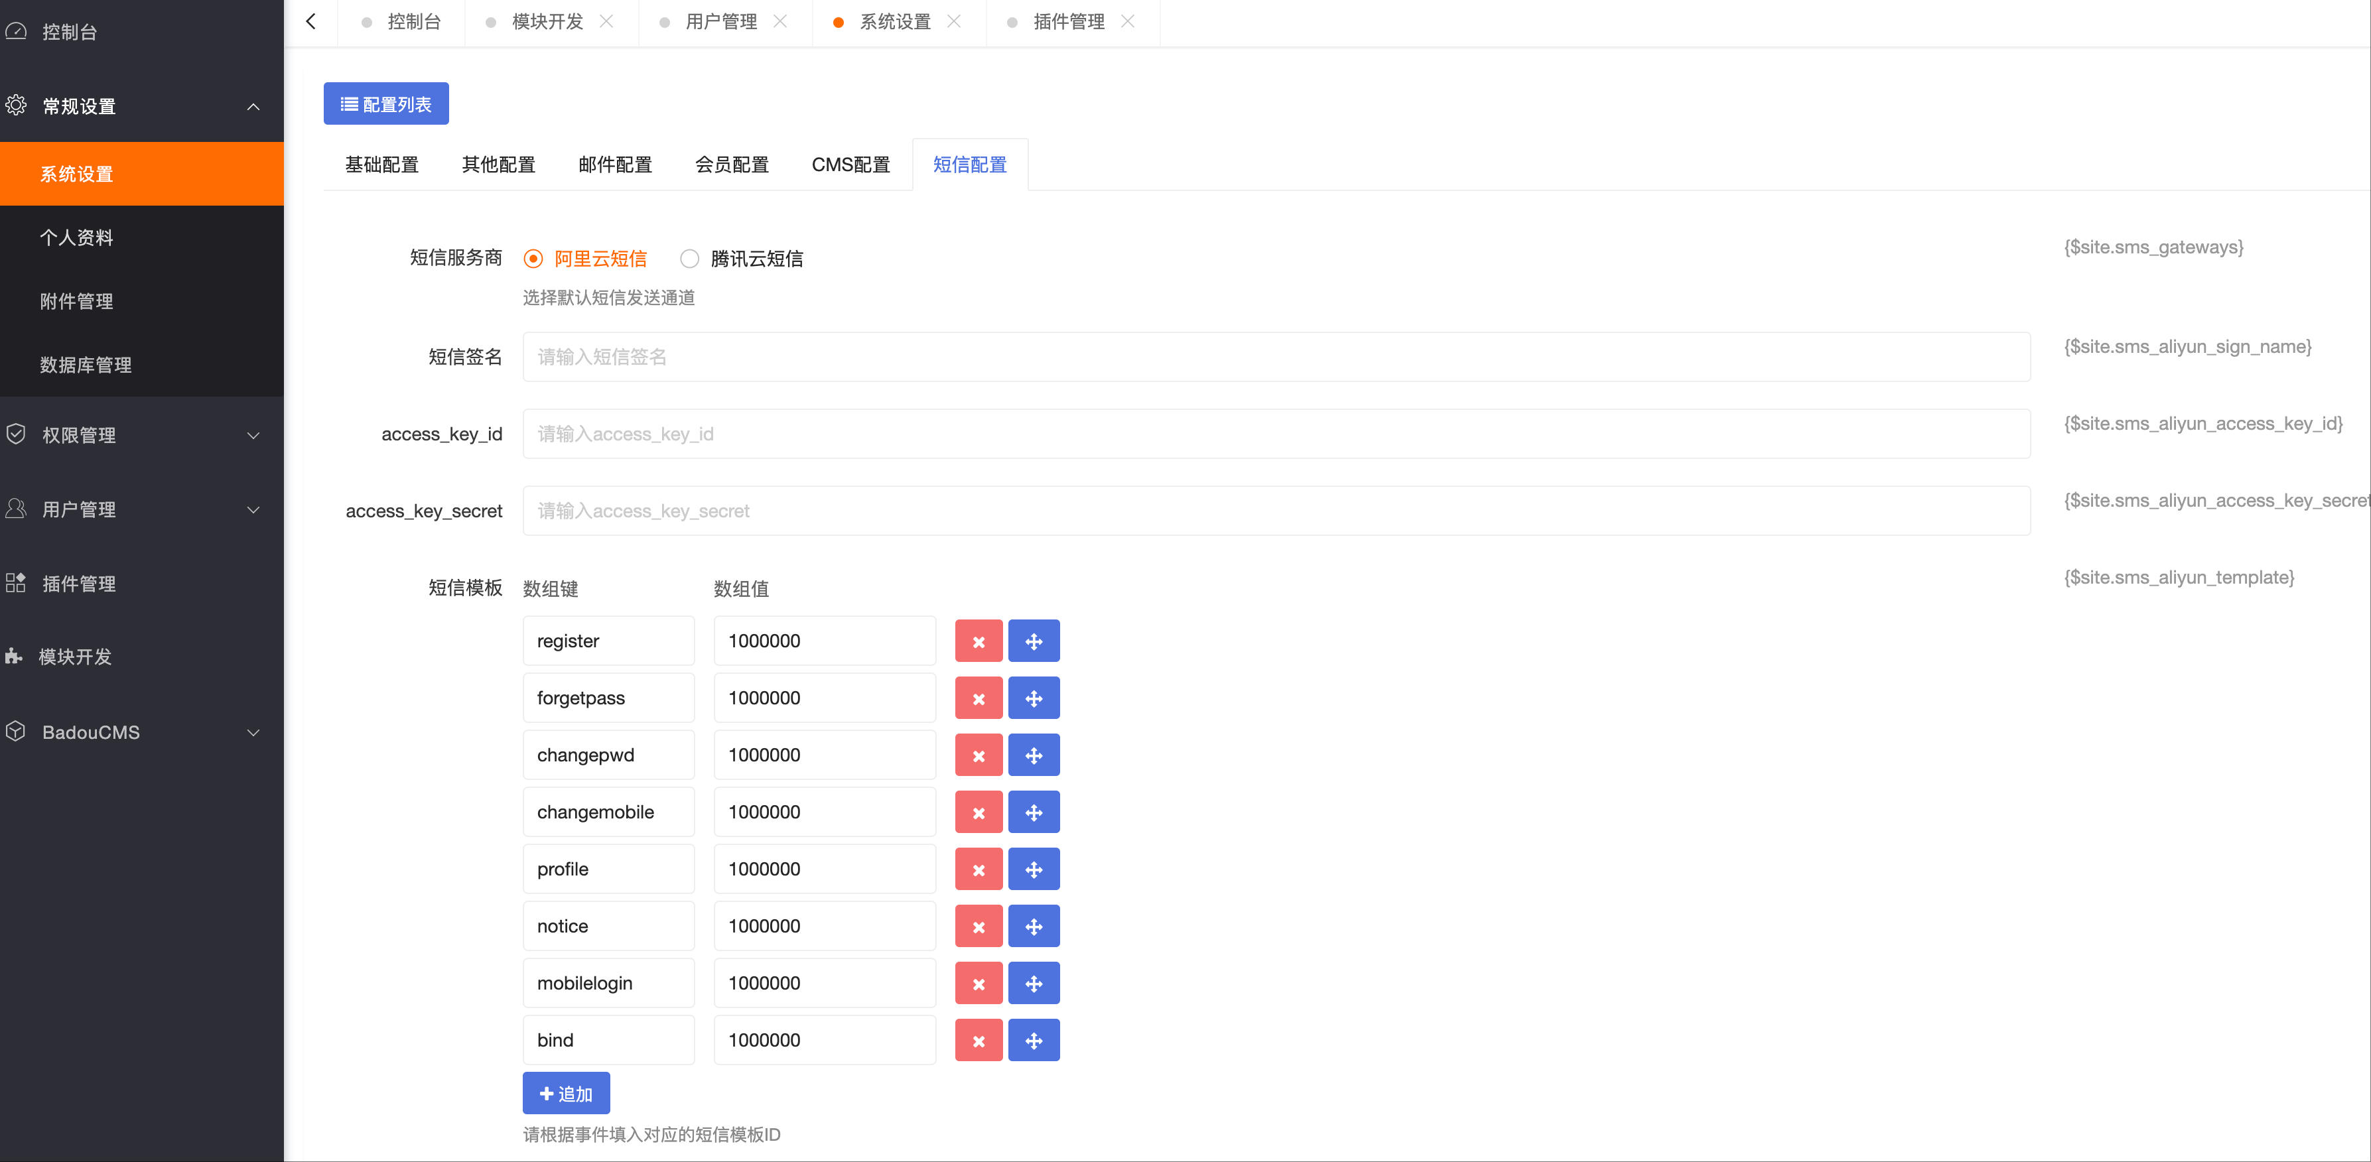Click the cube icon beside BadouCMS

(x=16, y=732)
